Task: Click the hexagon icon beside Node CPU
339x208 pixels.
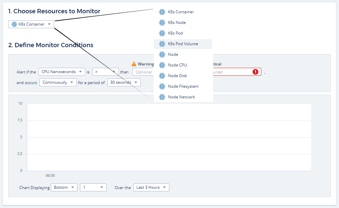Action: point(162,65)
